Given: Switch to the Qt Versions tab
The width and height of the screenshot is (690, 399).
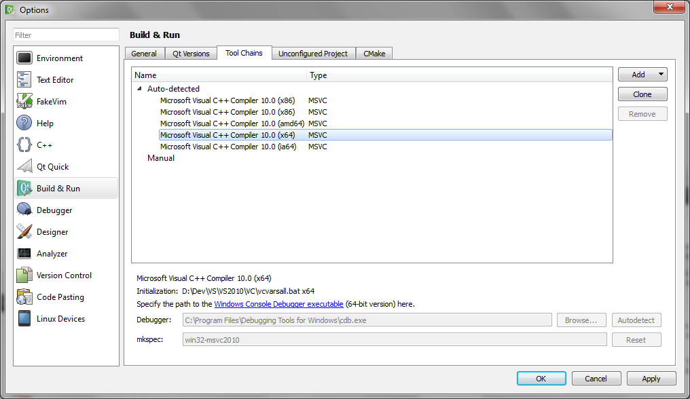Looking at the screenshot, I should pyautogui.click(x=191, y=54).
